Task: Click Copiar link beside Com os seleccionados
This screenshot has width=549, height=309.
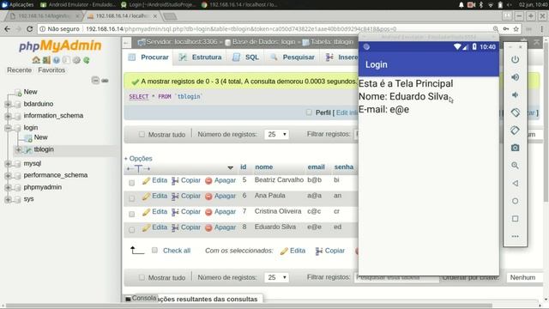Action: (x=335, y=251)
